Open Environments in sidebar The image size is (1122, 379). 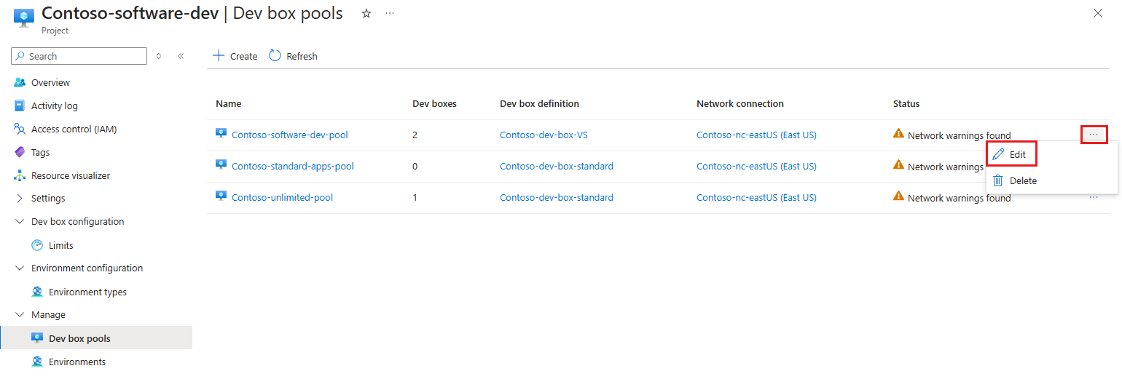pyautogui.click(x=77, y=362)
